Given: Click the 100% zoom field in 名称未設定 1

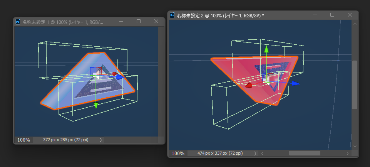Looking at the screenshot, I should (24, 140).
